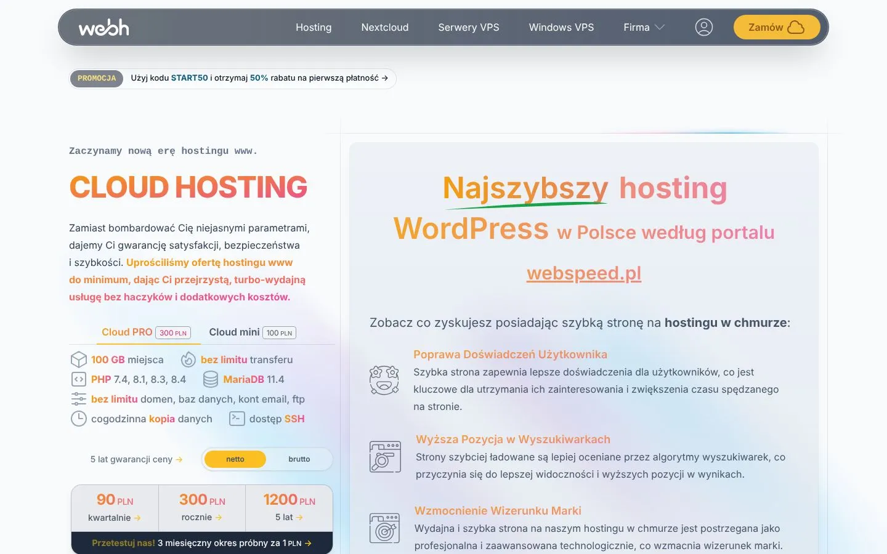Click the yellow Zamów button
The height and width of the screenshot is (554, 887).
coord(777,27)
